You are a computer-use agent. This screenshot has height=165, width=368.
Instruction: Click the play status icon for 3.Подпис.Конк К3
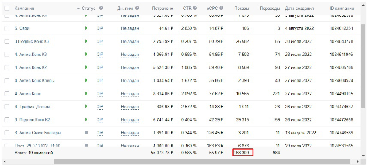click(x=86, y=41)
